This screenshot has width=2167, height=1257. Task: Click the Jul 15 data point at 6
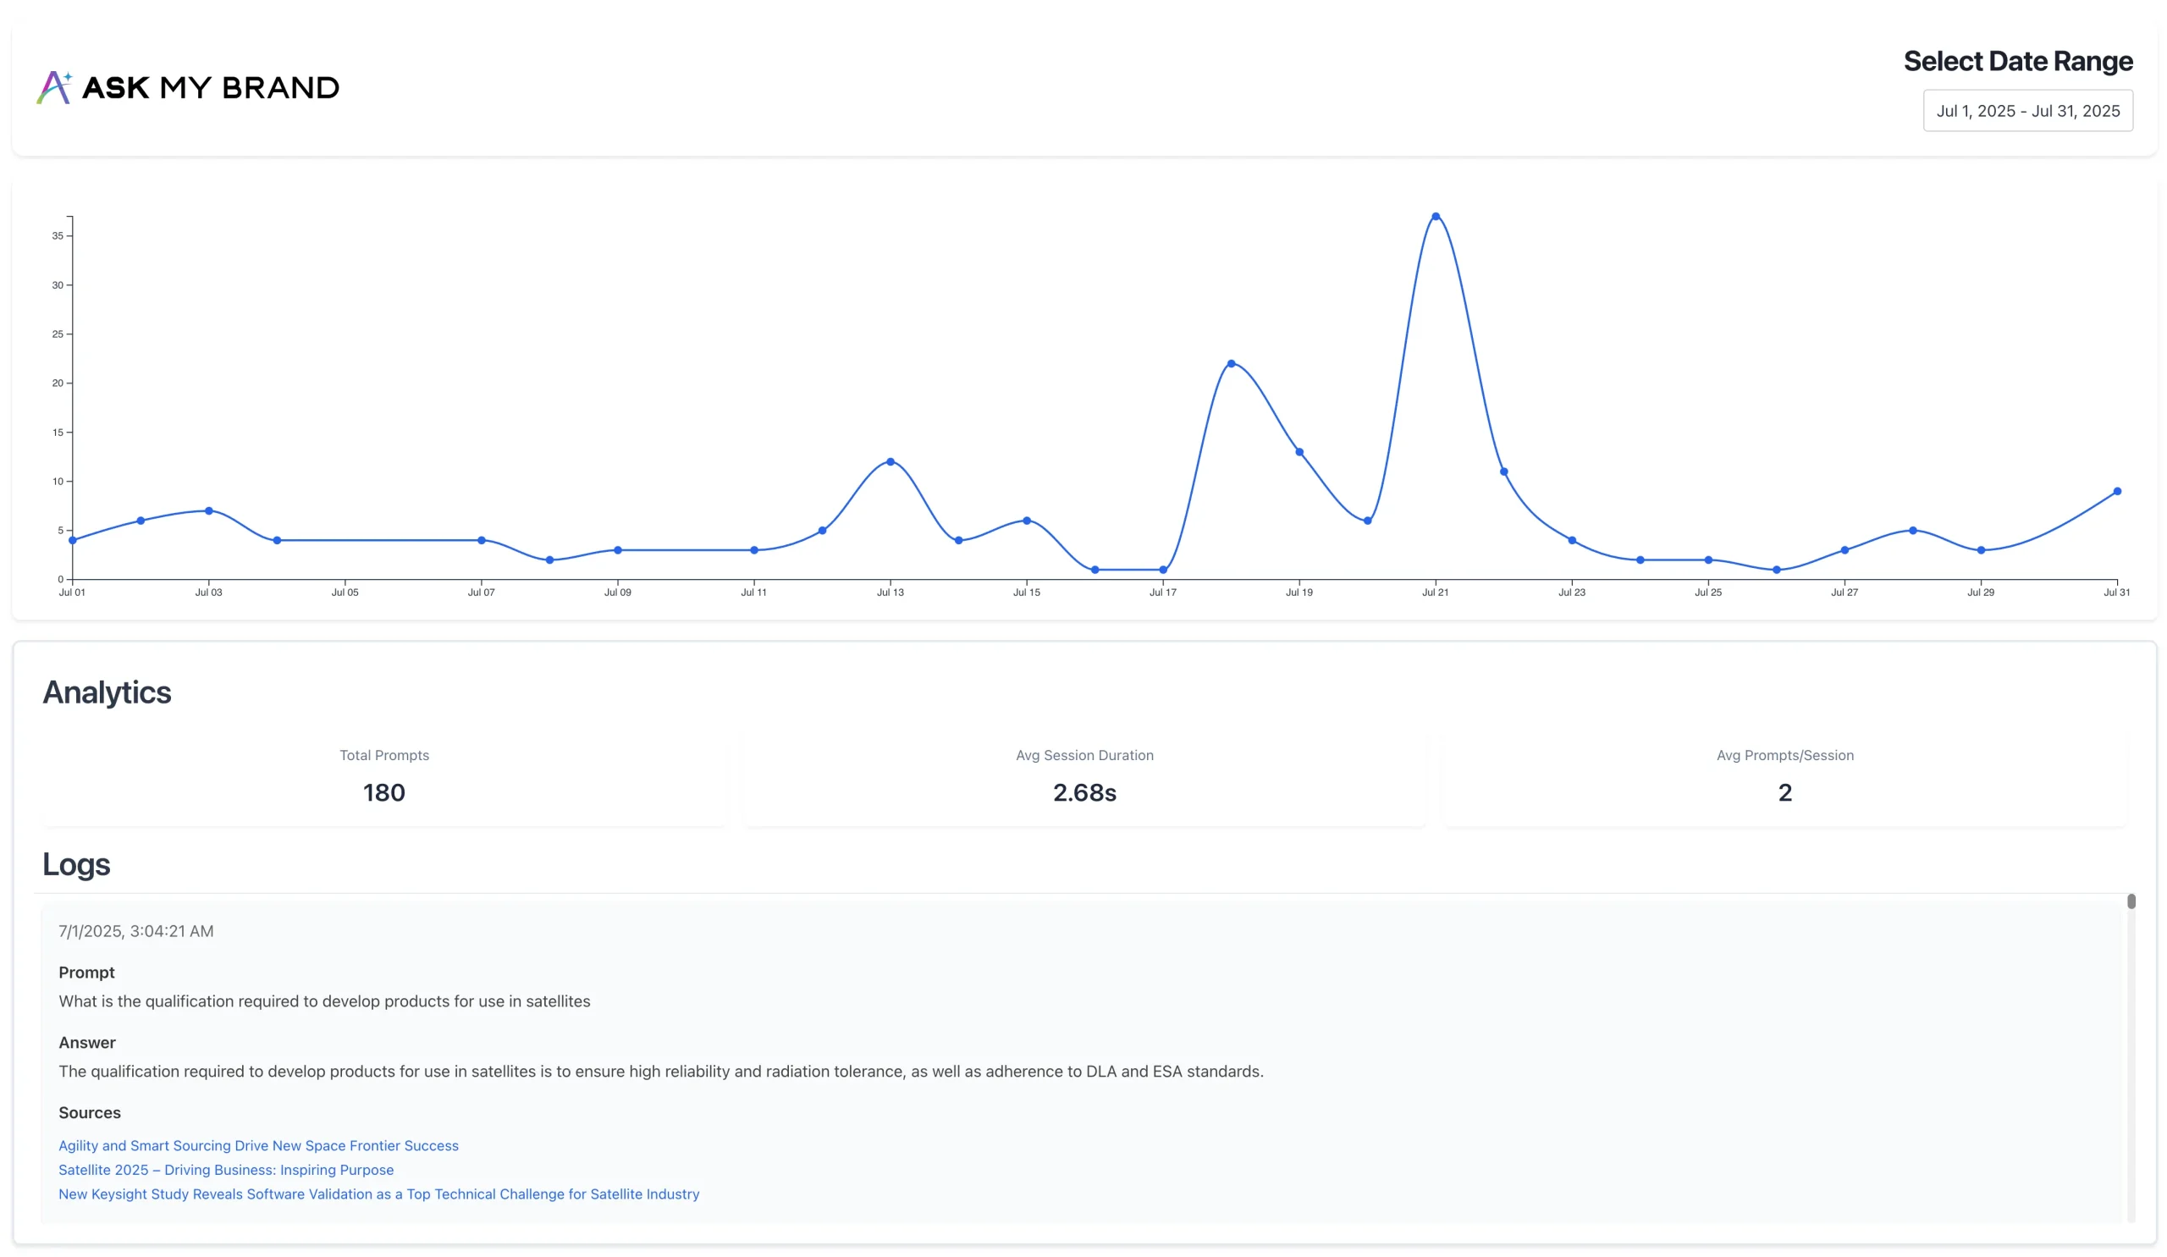pos(1026,521)
